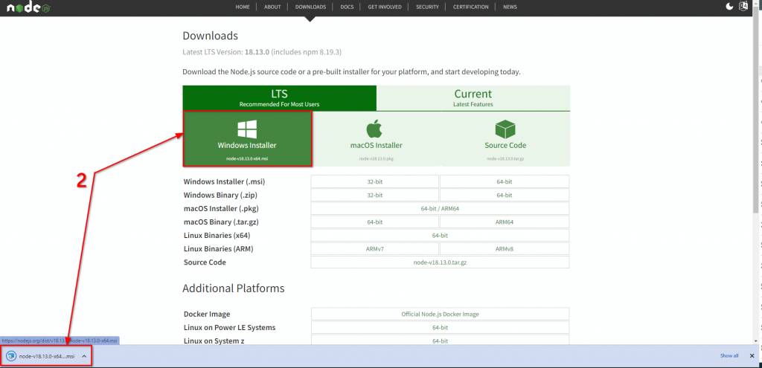The width and height of the screenshot is (762, 368).
Task: Download 64-bit Windows Binary (.zip)
Action: click(505, 196)
